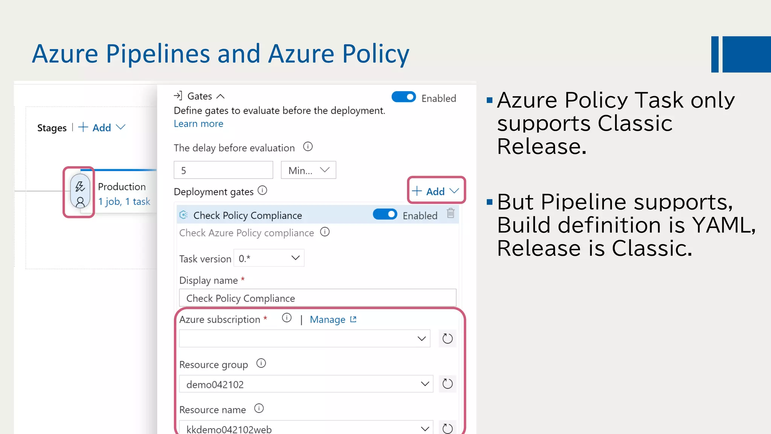Toggle Check Policy Compliance Enabled switch
Image resolution: width=771 pixels, height=434 pixels.
coord(385,214)
